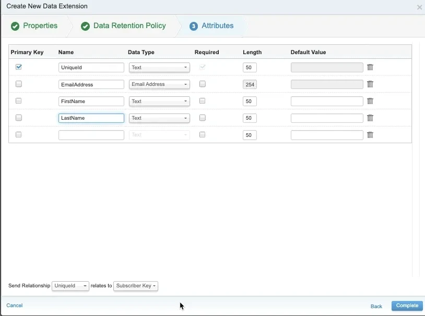425x316 pixels.
Task: Check Primary Key on the empty row
Action: click(18, 134)
